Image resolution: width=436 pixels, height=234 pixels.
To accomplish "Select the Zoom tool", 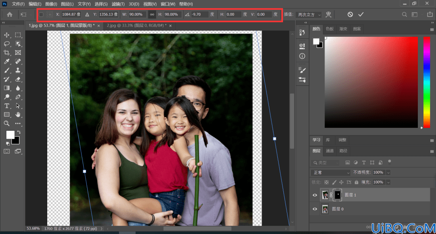I will tap(7, 123).
